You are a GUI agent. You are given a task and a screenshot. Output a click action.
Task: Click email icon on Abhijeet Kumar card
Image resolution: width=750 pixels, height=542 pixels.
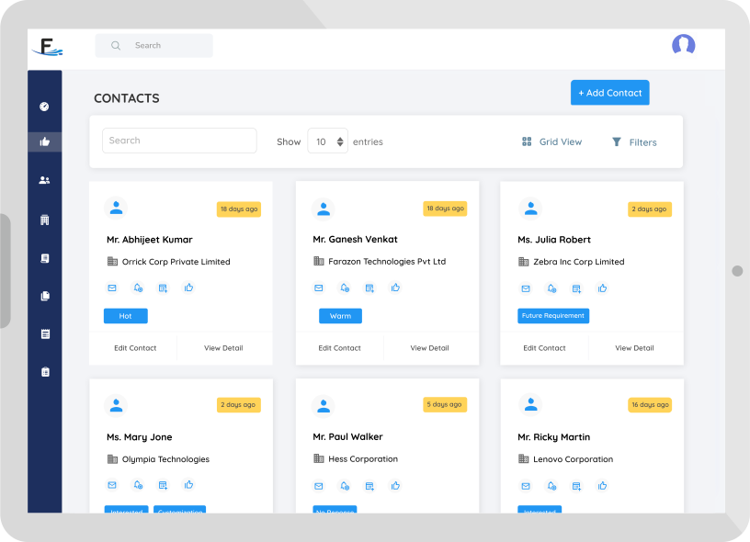pos(112,288)
